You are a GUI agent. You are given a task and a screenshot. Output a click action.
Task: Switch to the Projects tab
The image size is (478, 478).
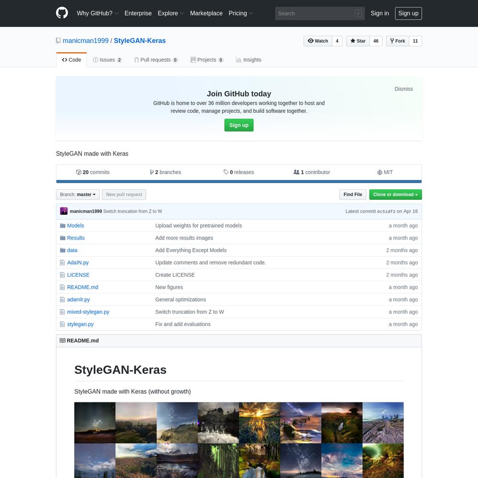click(207, 60)
